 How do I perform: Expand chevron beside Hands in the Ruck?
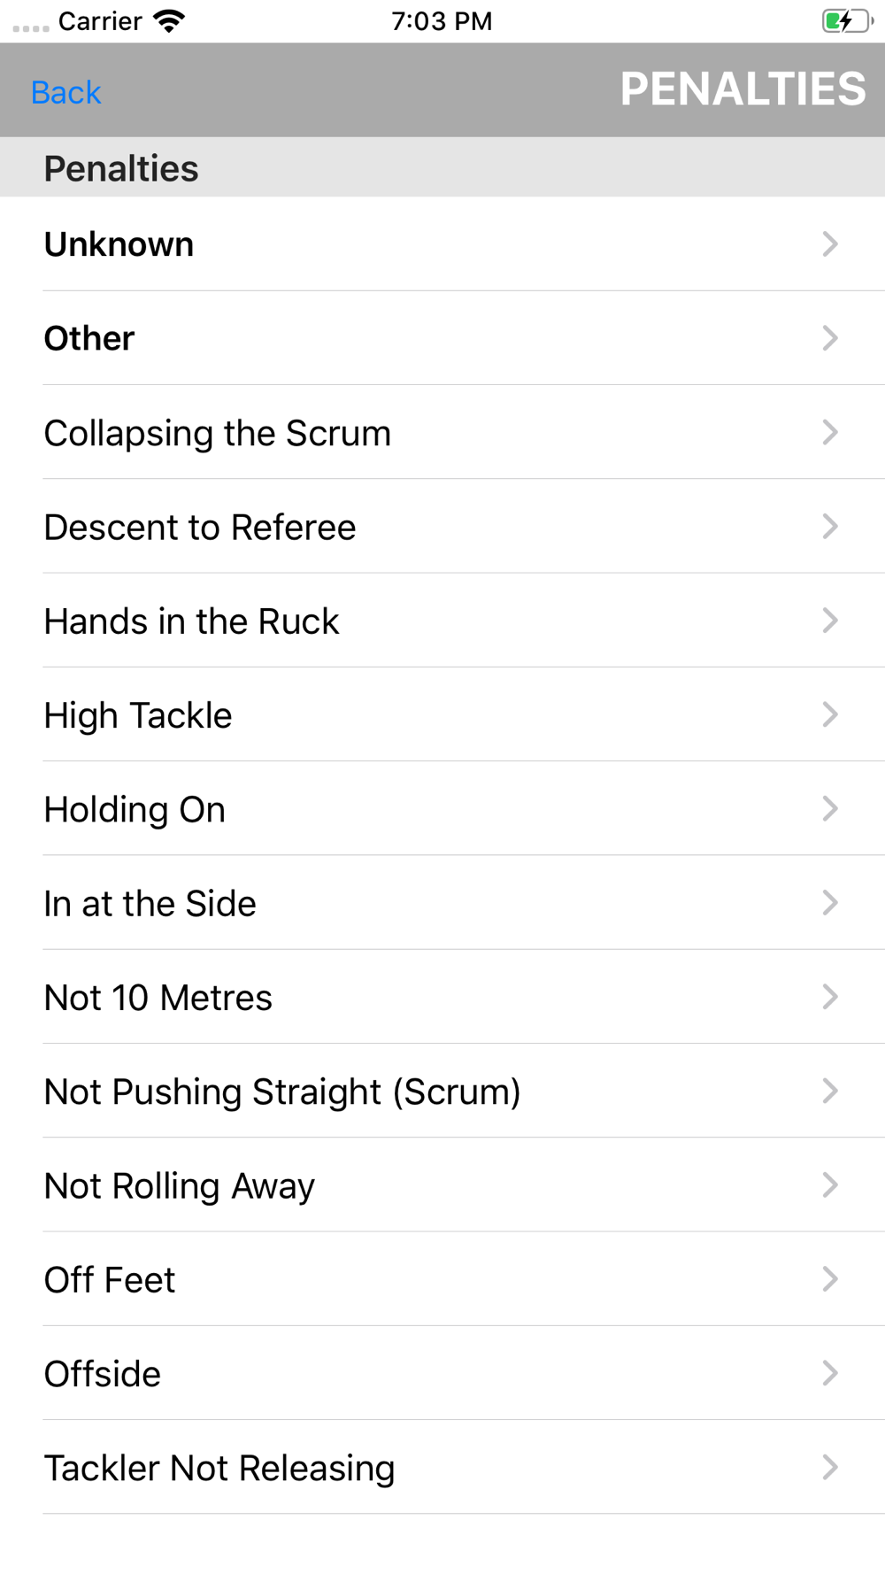pos(829,621)
